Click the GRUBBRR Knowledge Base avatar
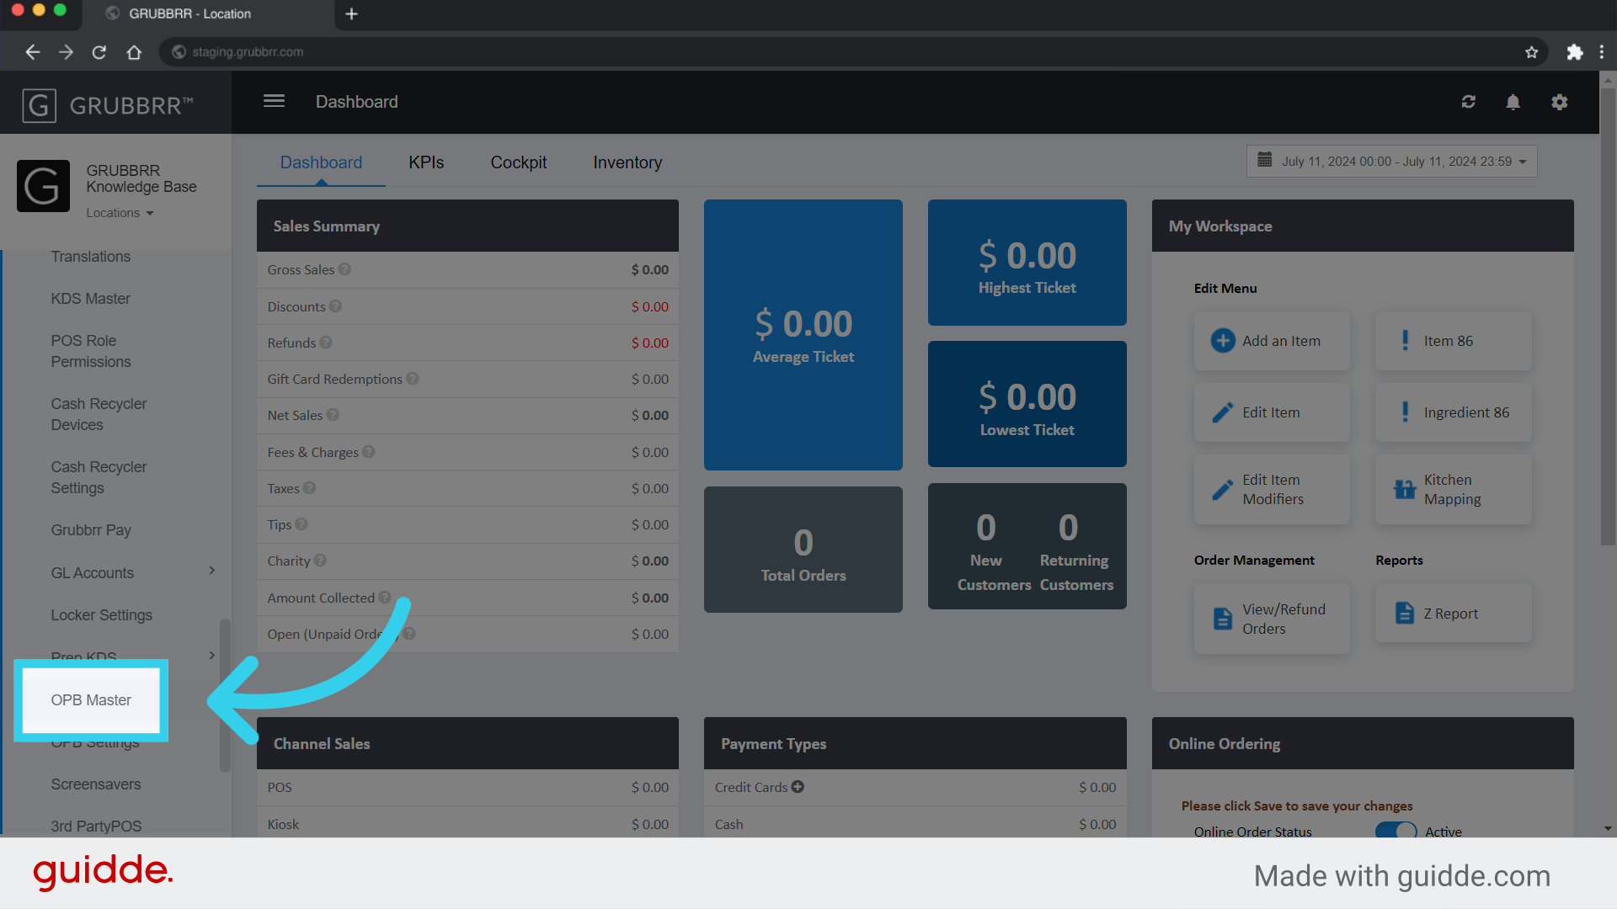 click(x=43, y=186)
